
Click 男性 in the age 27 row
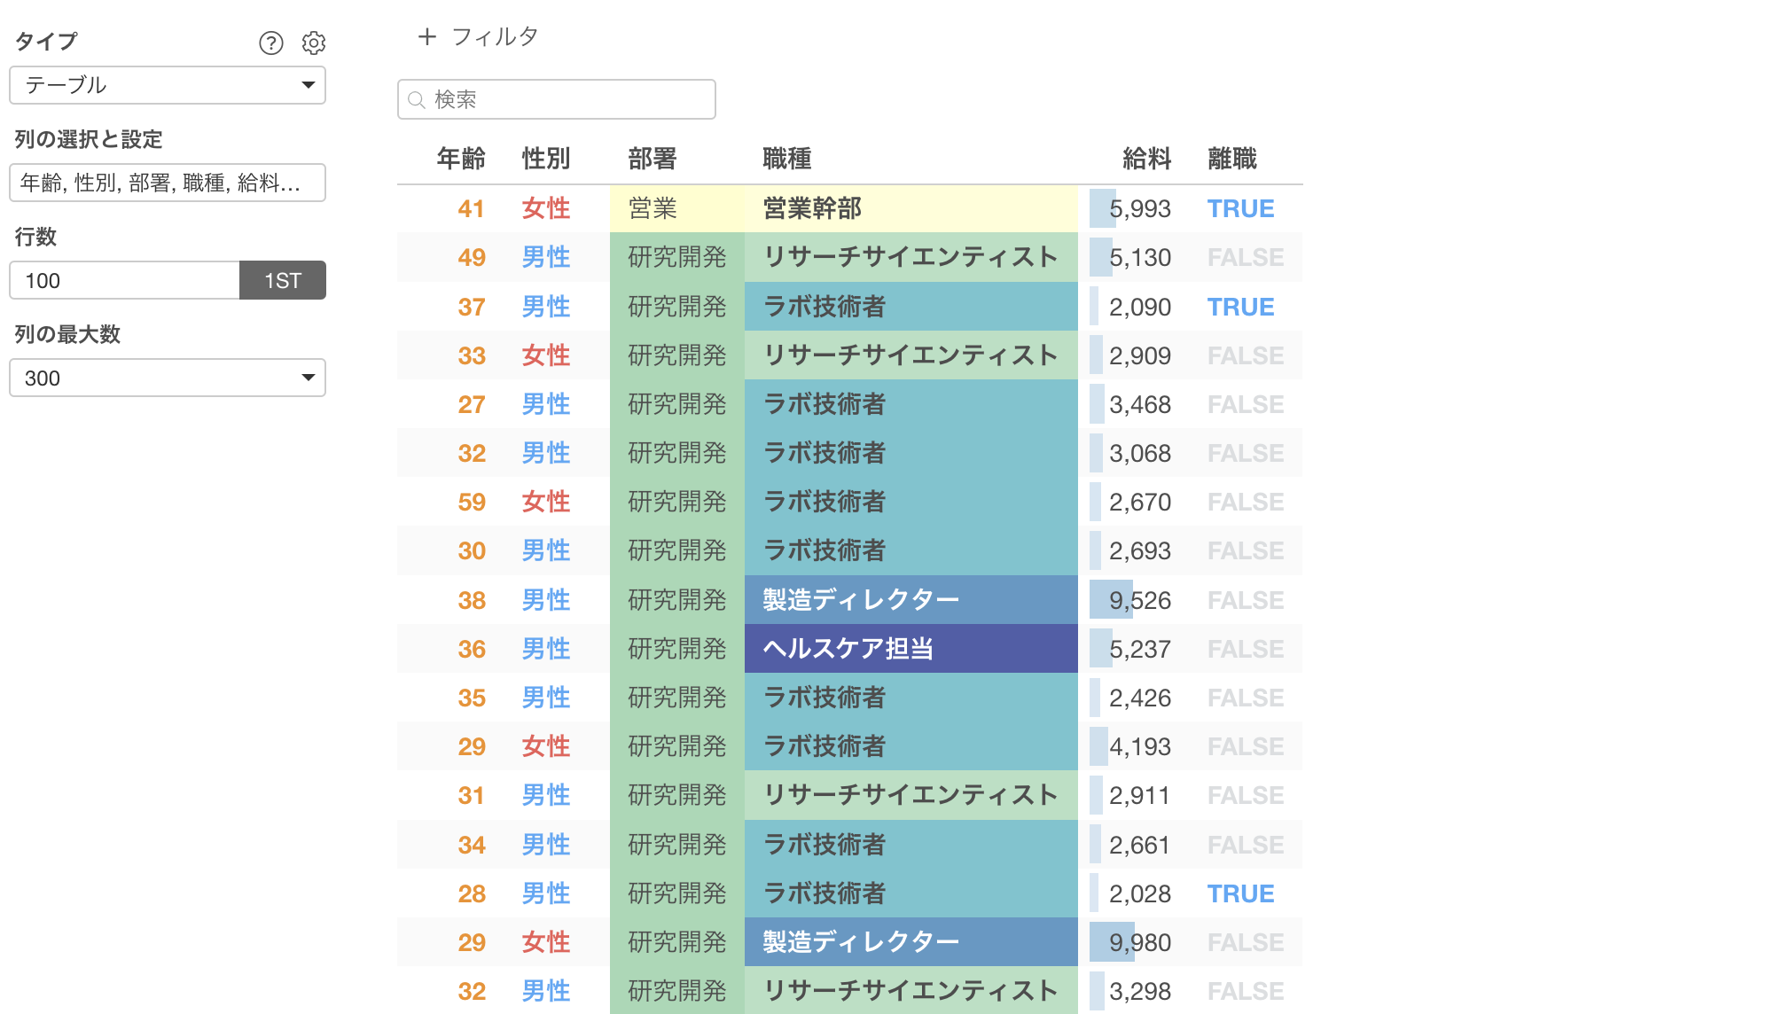546,404
